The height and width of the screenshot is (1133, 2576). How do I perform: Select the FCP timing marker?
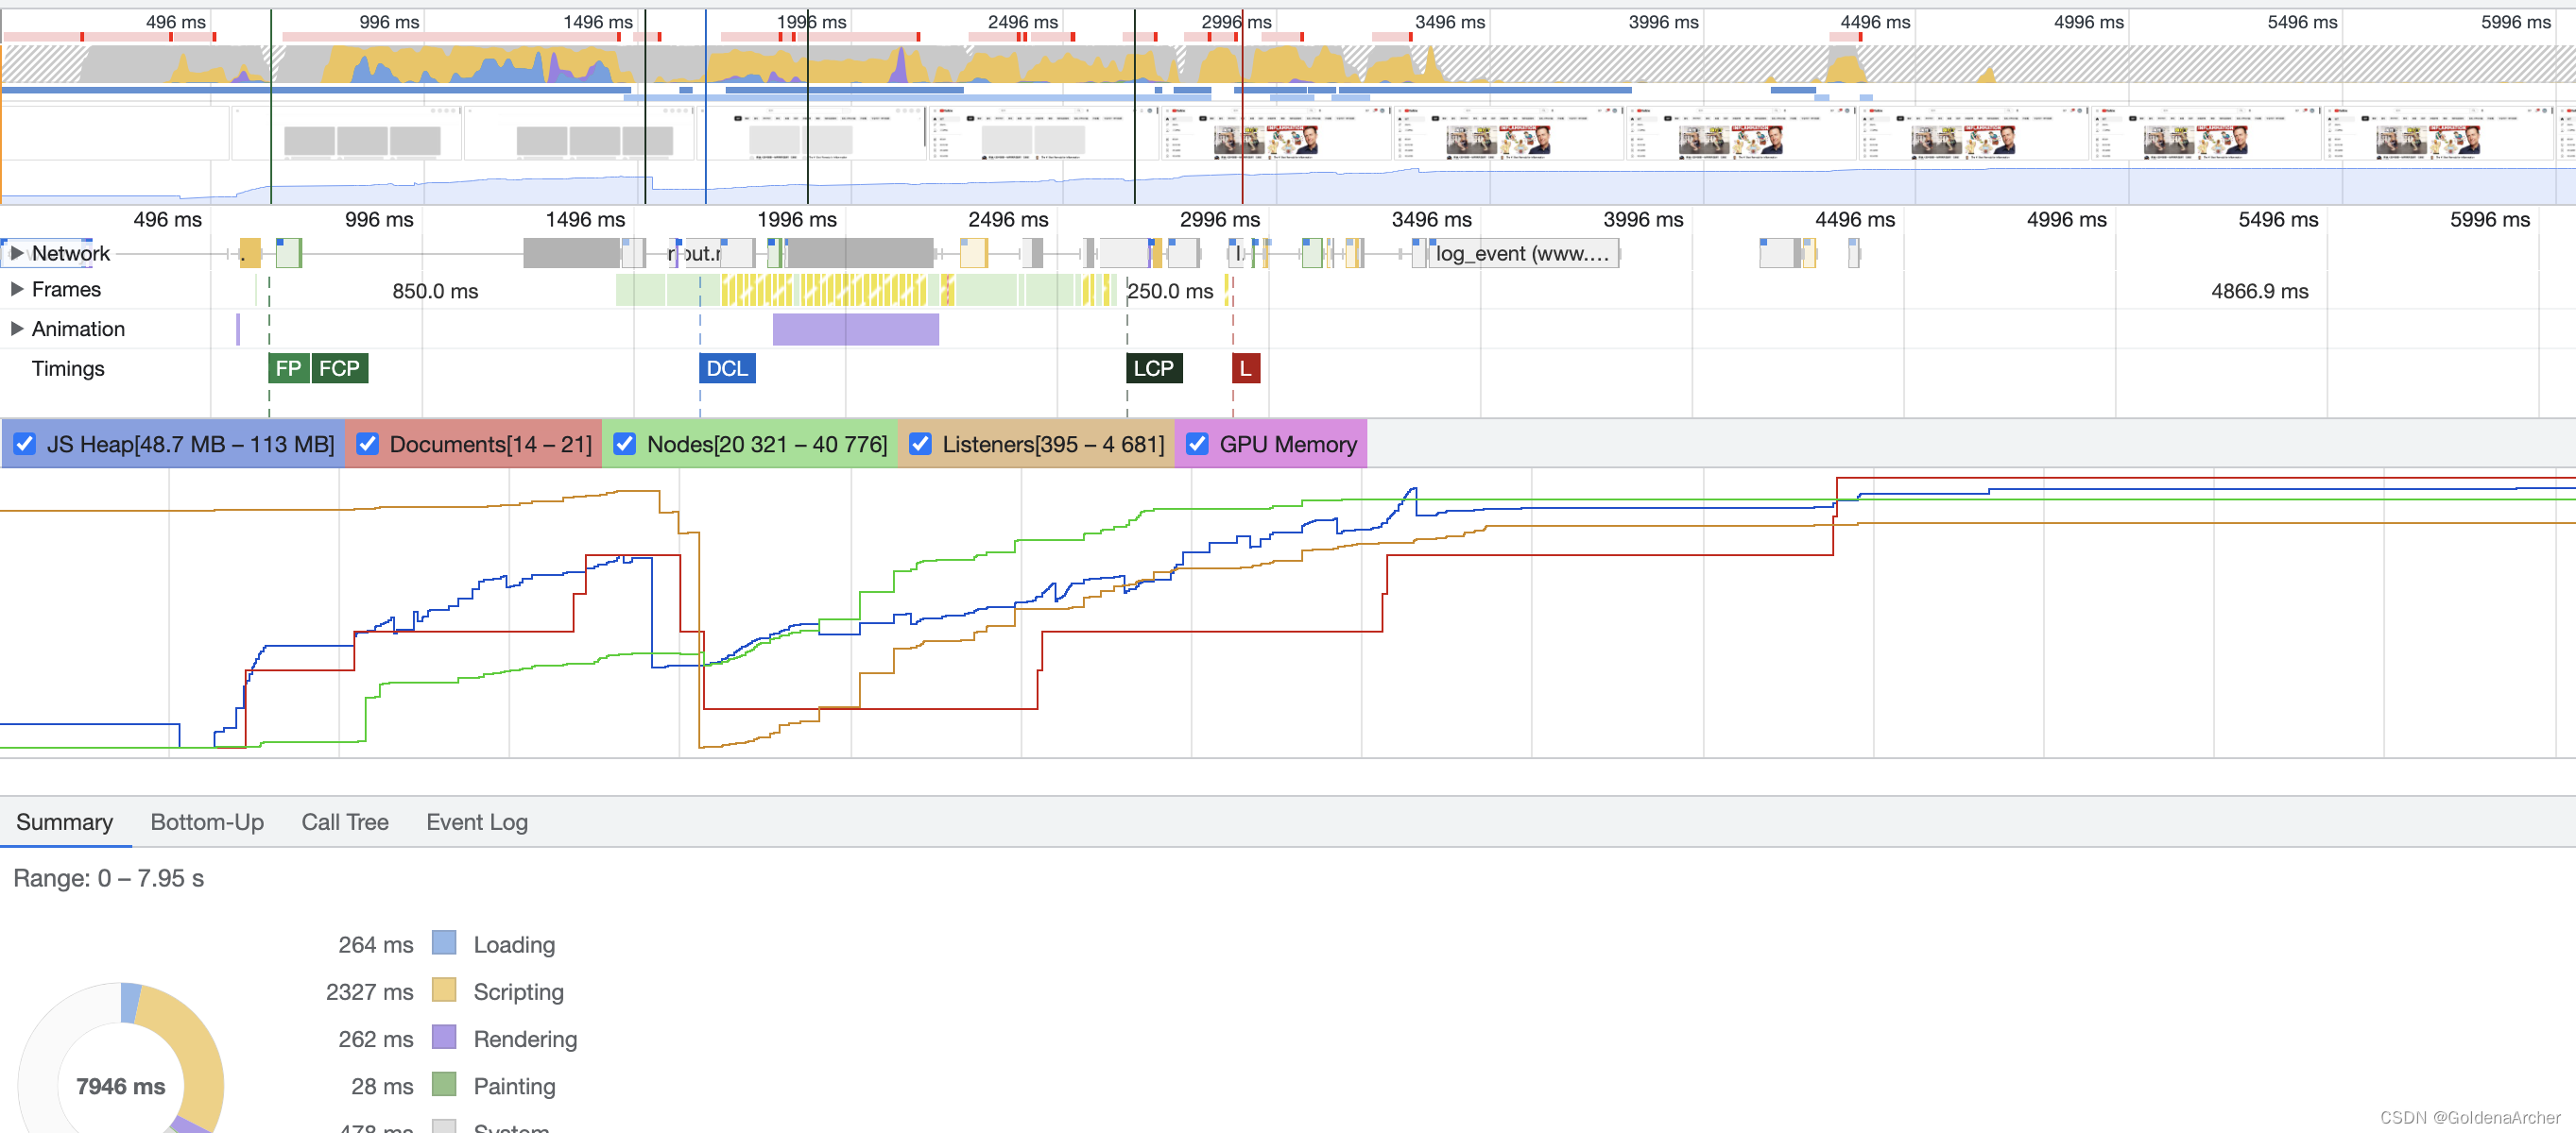coord(340,368)
